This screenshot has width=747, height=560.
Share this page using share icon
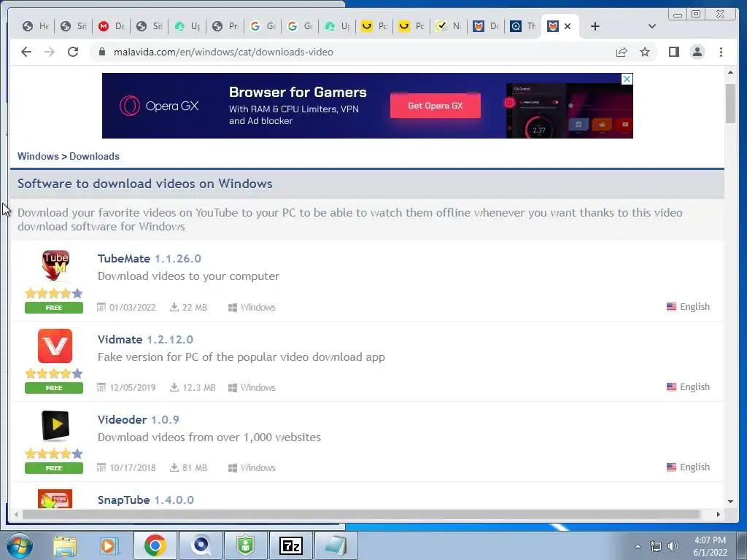point(622,52)
